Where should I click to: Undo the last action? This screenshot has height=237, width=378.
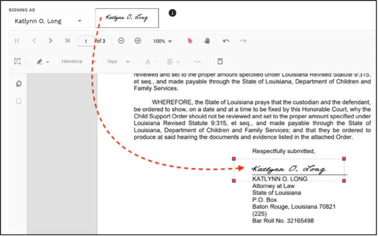coord(226,41)
